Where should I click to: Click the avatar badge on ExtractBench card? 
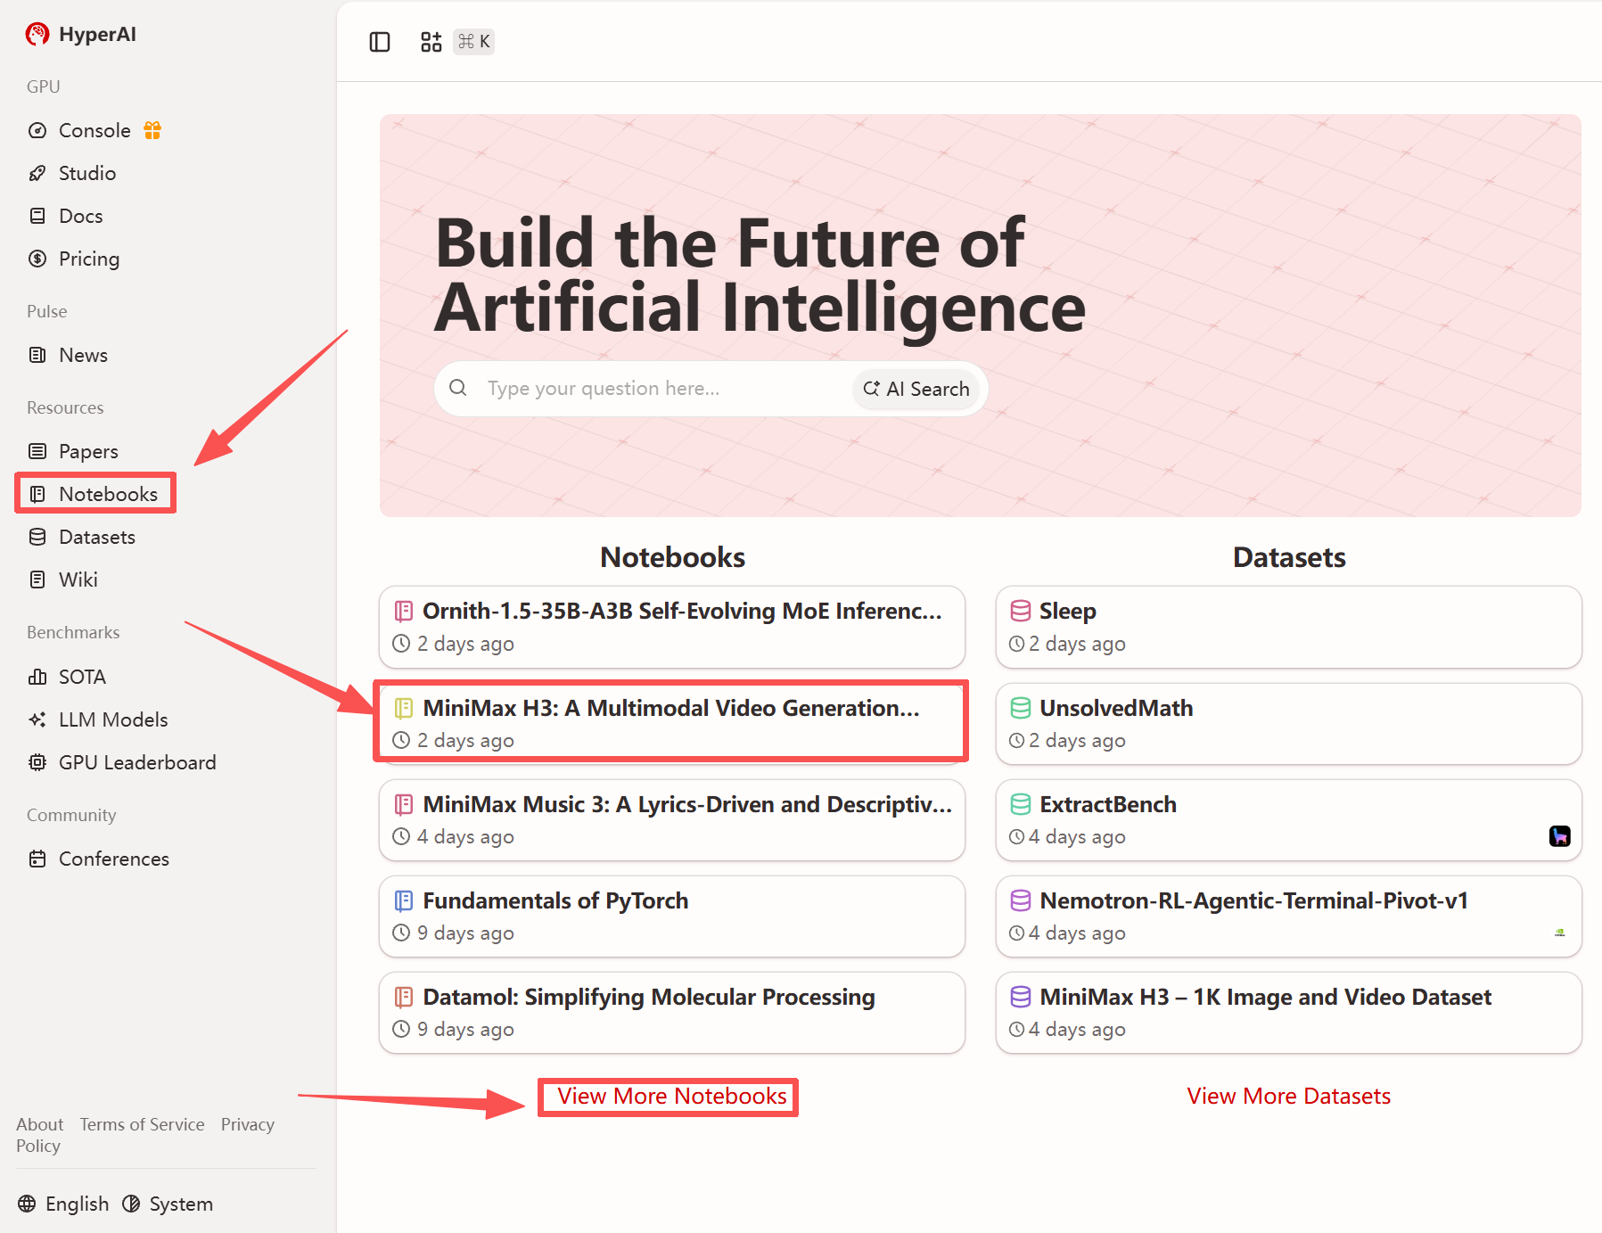pos(1560,836)
